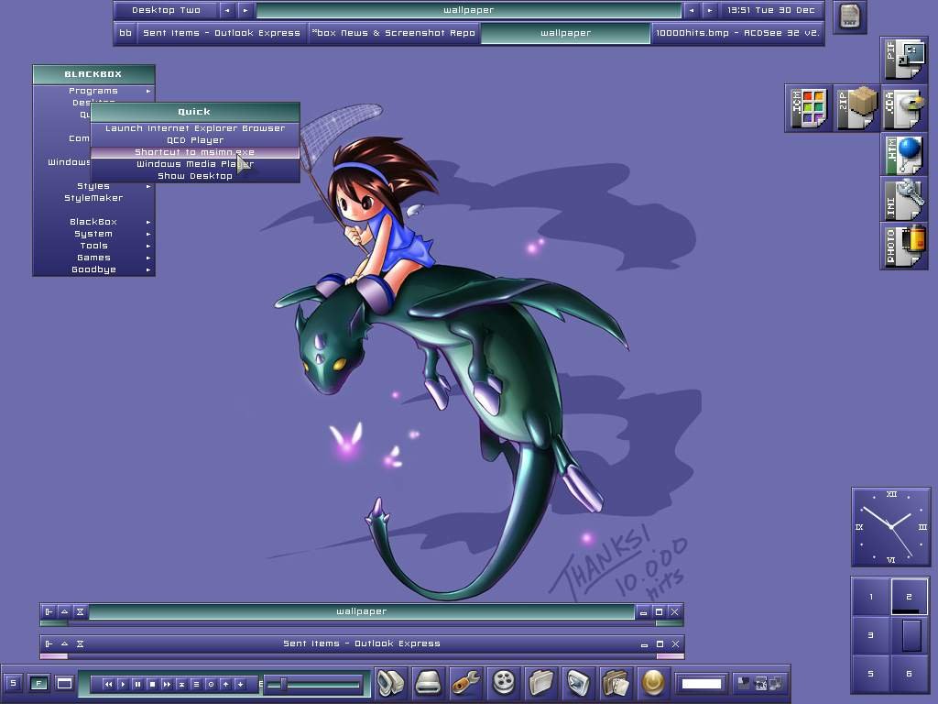Toggle the 'F' button in bottom bar
Image resolution: width=938 pixels, height=704 pixels.
[x=38, y=683]
